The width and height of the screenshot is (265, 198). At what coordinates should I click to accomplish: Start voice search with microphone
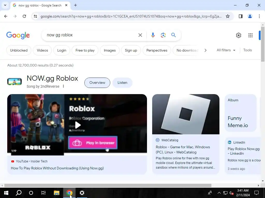[153, 35]
